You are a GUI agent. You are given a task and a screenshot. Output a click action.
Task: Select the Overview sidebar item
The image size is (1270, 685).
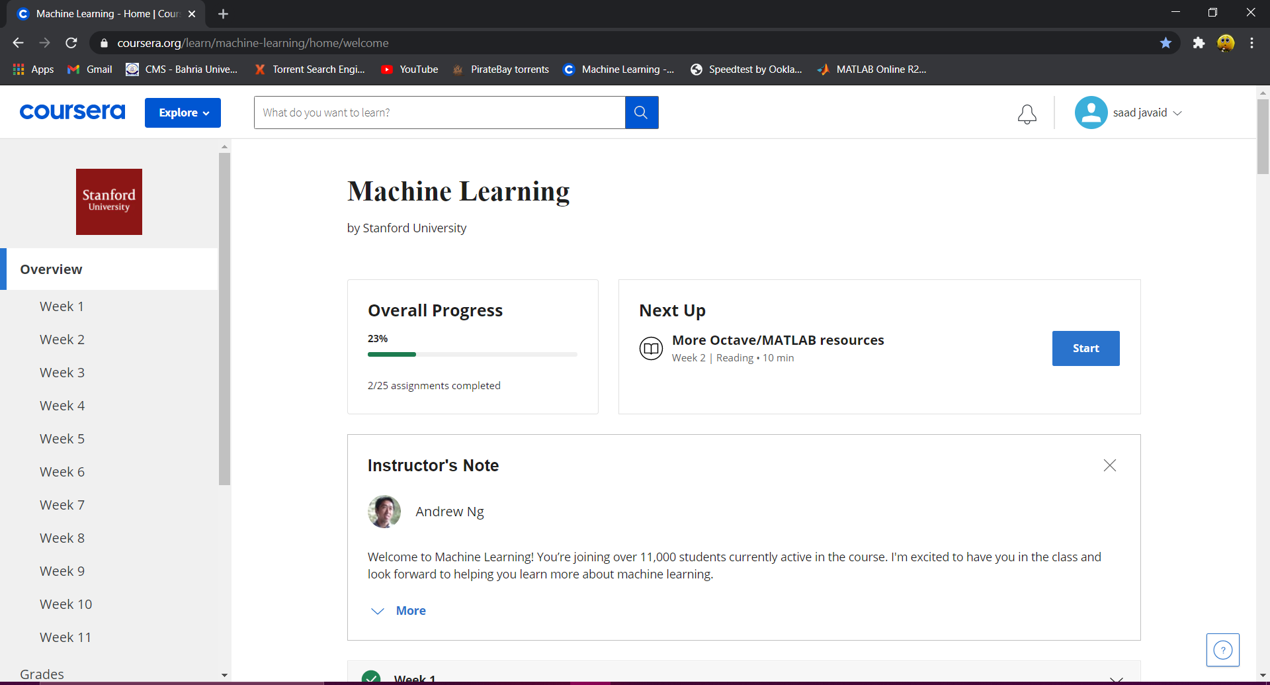pos(109,269)
